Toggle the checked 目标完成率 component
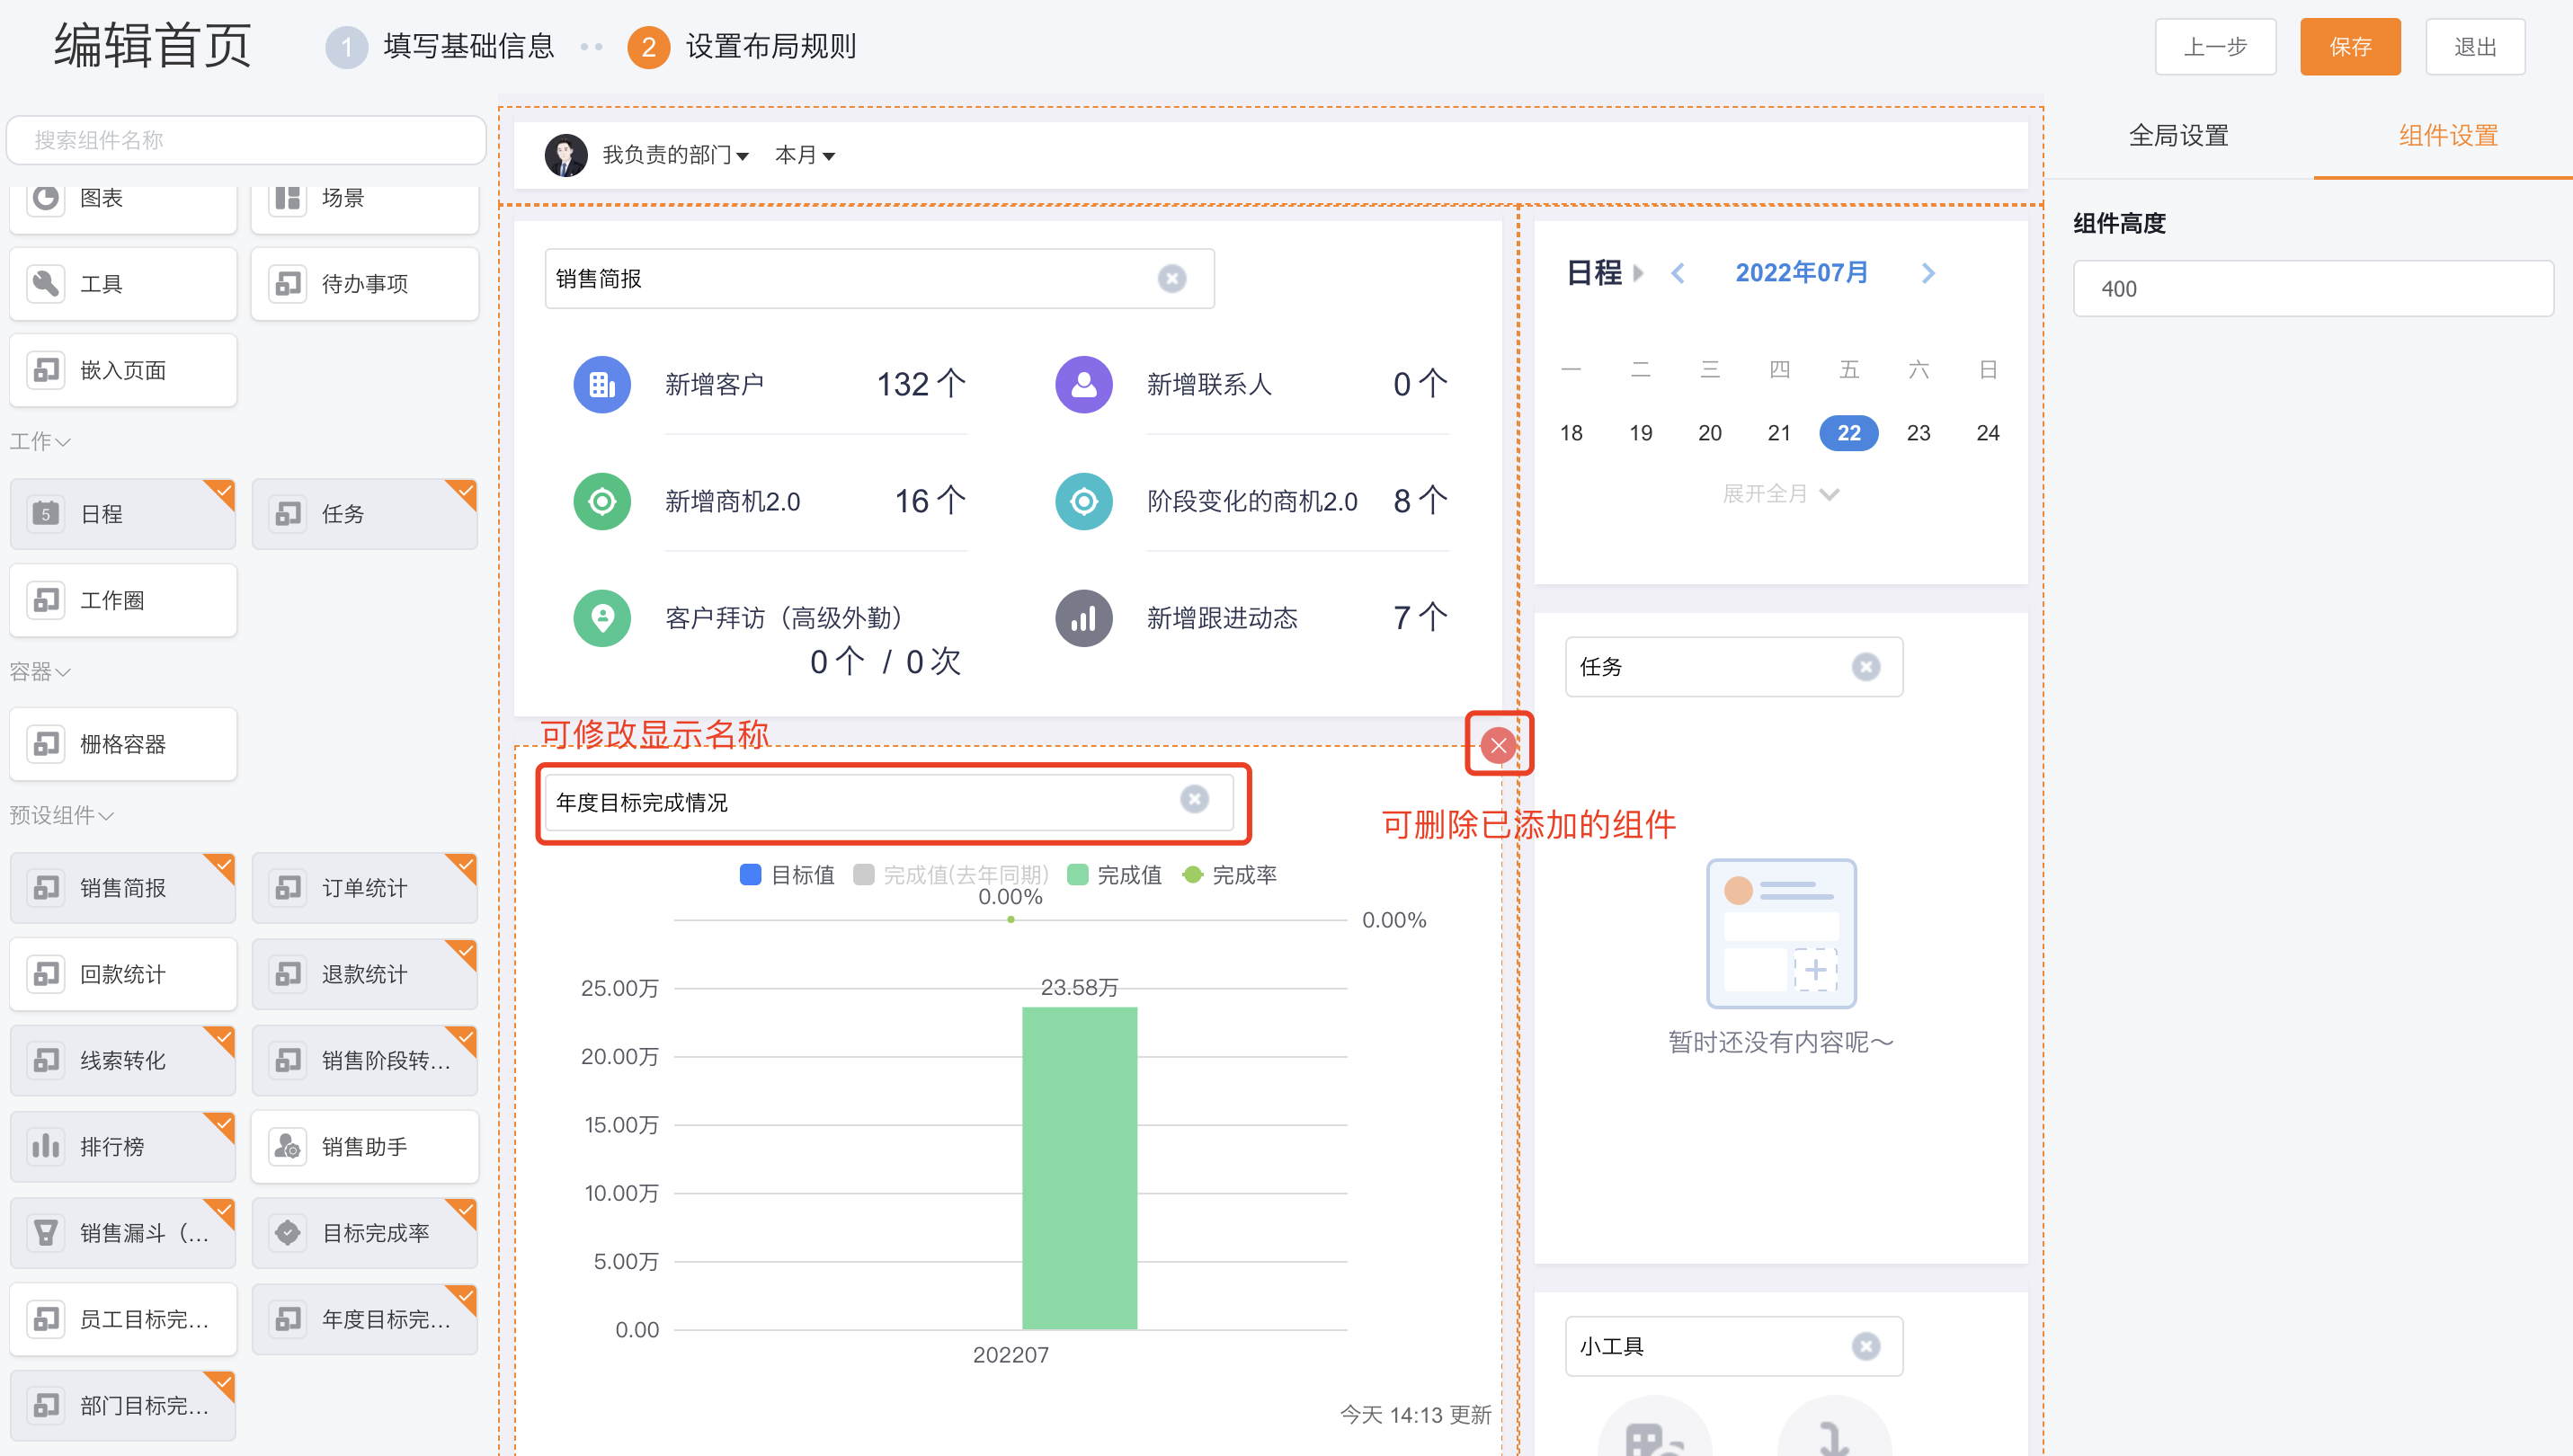 (364, 1233)
